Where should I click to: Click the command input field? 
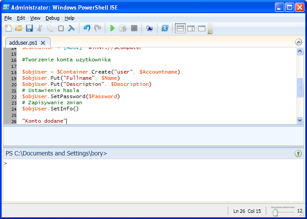pyautogui.click(x=153, y=180)
